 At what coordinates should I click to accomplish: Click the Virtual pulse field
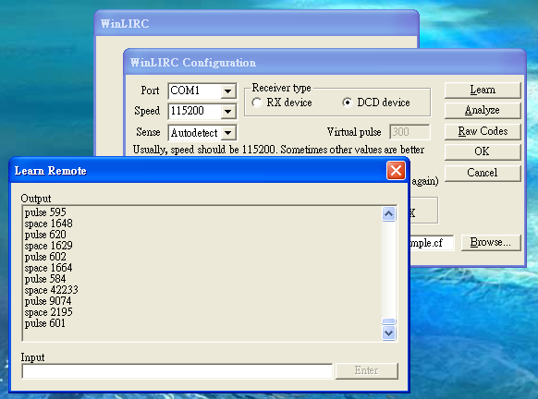pos(410,132)
